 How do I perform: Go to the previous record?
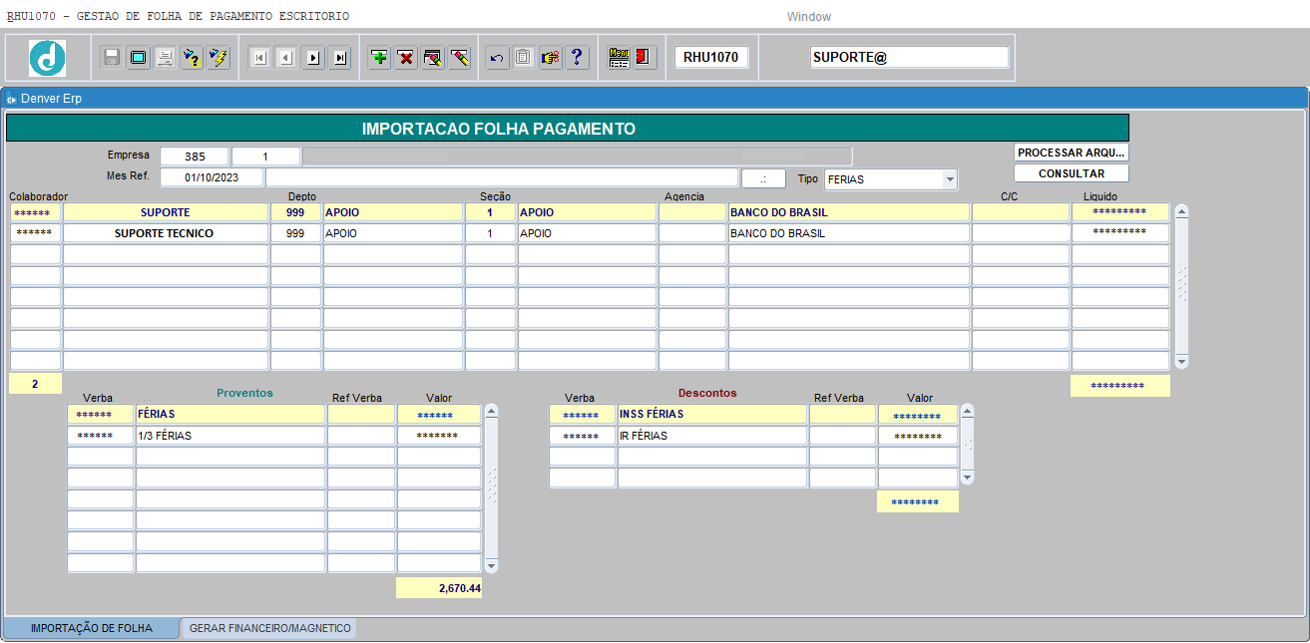click(x=286, y=58)
